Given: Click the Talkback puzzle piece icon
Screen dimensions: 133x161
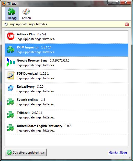Looking at the screenshot, I should [11, 115].
